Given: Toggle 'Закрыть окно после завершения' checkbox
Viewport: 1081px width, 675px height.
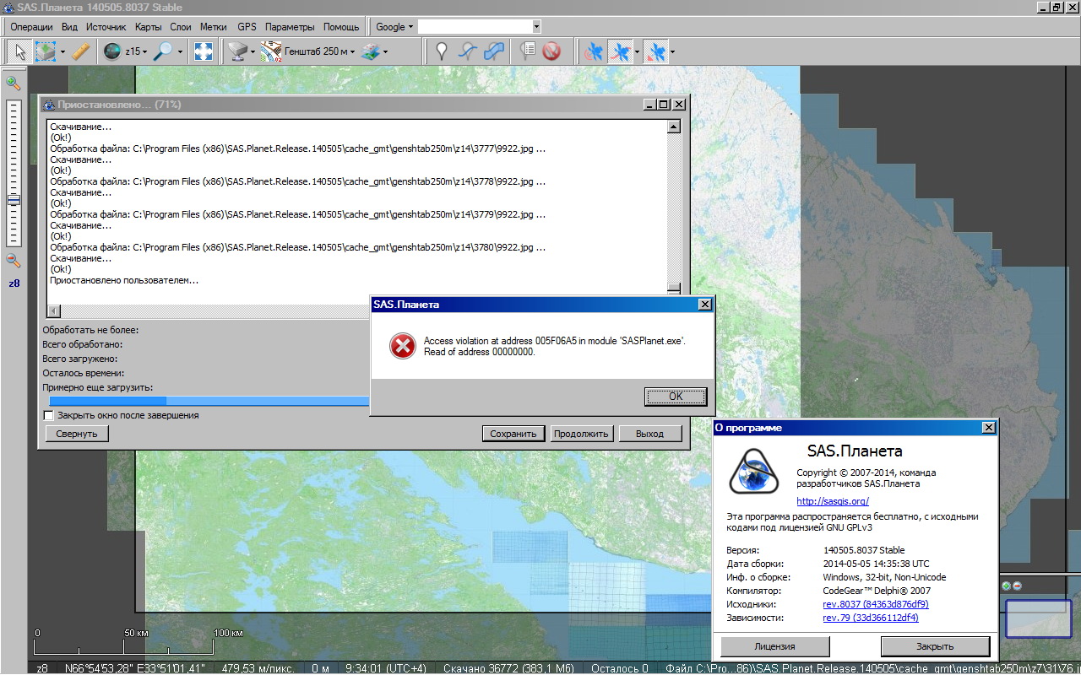Looking at the screenshot, I should point(48,415).
